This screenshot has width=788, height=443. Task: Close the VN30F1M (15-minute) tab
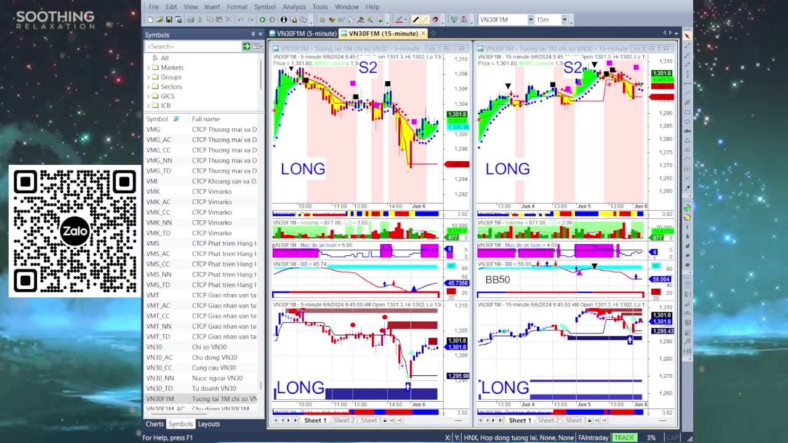(x=424, y=33)
